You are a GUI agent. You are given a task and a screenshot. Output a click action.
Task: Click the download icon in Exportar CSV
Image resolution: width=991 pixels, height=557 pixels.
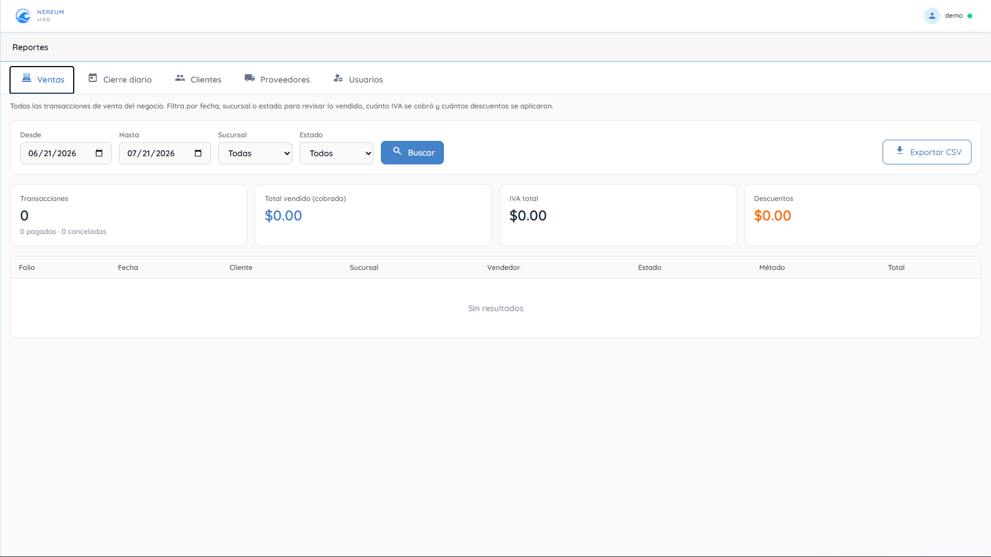coord(900,151)
